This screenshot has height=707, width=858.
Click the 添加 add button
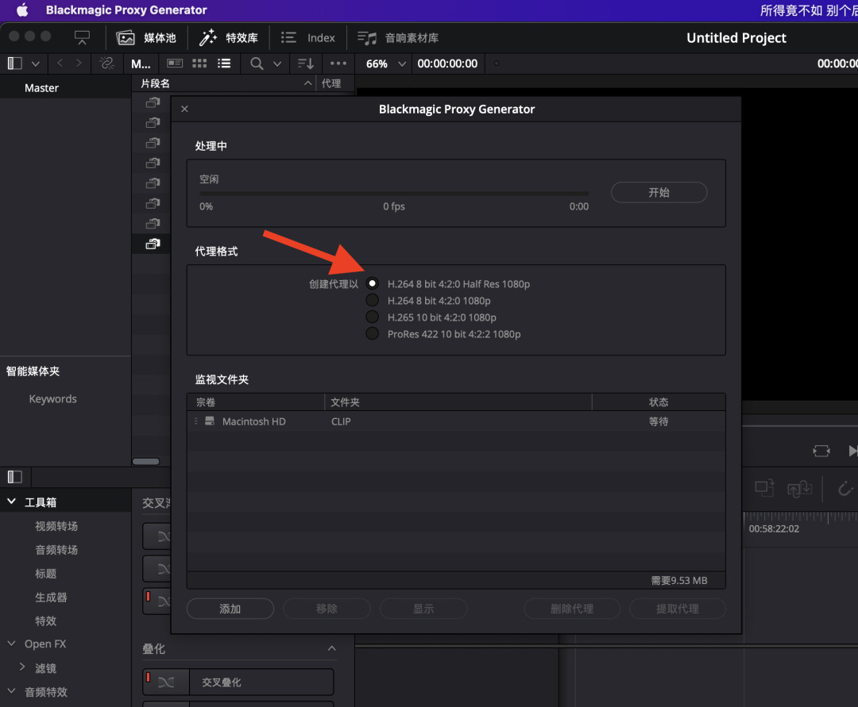click(x=230, y=609)
